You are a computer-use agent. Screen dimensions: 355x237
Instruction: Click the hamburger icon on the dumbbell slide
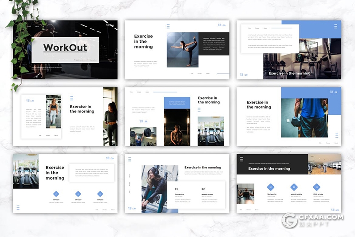pos(336,136)
